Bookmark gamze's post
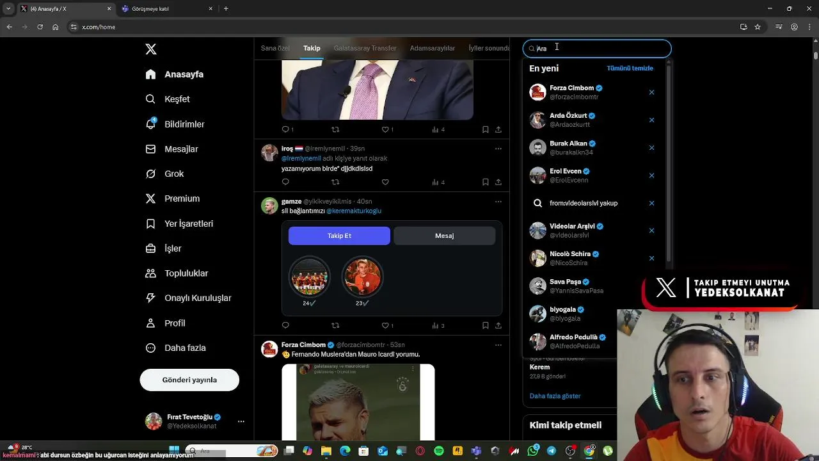Viewport: 819px width, 461px height. click(x=486, y=325)
